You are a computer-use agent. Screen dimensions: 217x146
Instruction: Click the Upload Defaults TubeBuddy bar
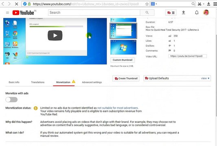pos(177,78)
